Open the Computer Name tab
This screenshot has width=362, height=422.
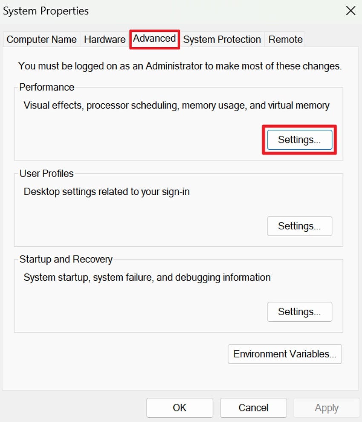click(x=41, y=39)
